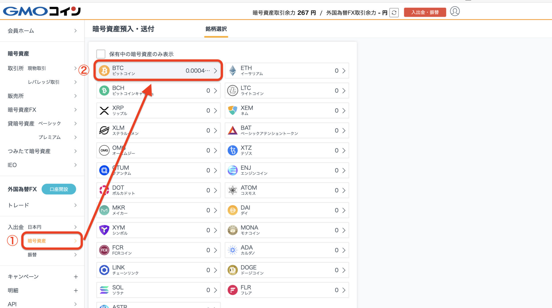Screen dimensions: 552x308
Task: Click the QTUM coin icon
Action: coord(104,170)
